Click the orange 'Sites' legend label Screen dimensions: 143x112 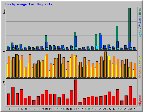pos(140,73)
